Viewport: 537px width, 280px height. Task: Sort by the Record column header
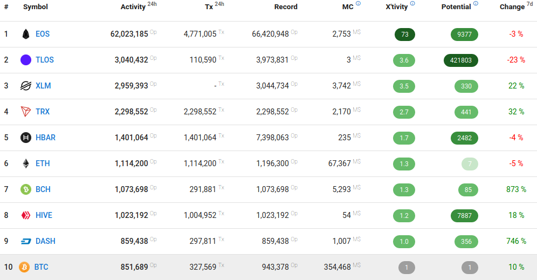tap(286, 7)
